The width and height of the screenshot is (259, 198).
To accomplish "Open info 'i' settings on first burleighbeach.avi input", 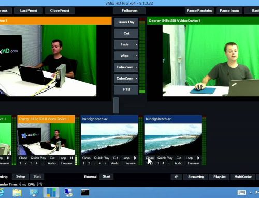I will pos(106,163).
